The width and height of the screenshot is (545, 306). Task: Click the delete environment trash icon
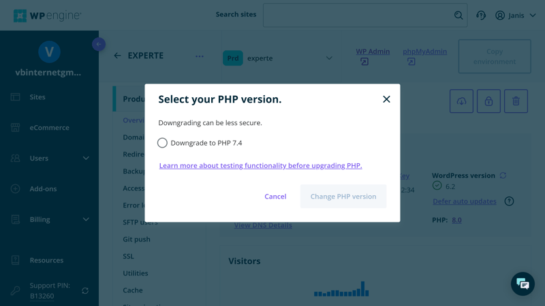coord(516,101)
